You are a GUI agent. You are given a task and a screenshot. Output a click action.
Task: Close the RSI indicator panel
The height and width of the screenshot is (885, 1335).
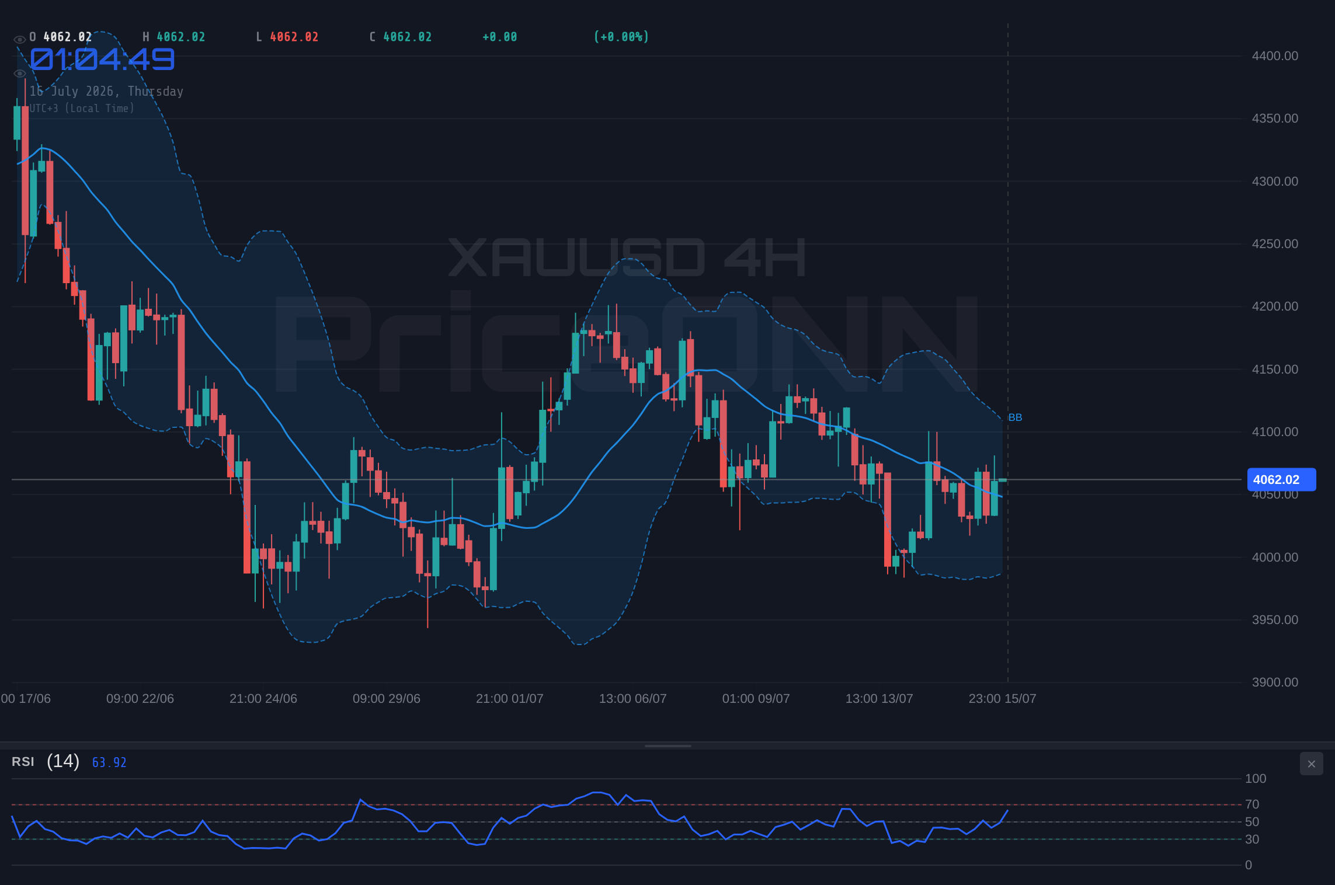point(1312,764)
